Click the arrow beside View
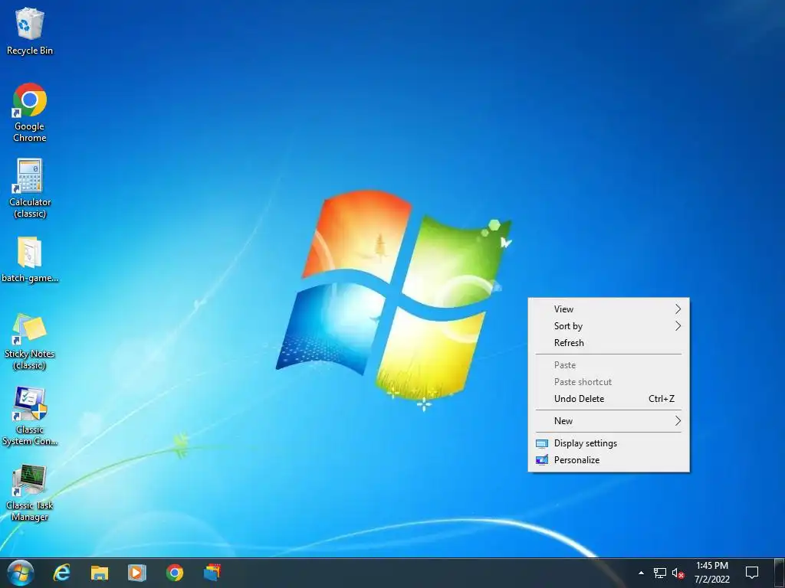 click(x=678, y=309)
